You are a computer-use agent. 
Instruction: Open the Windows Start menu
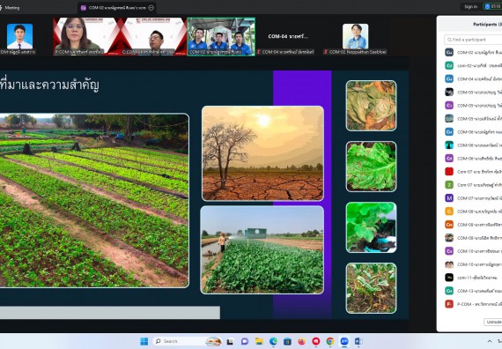tap(144, 341)
